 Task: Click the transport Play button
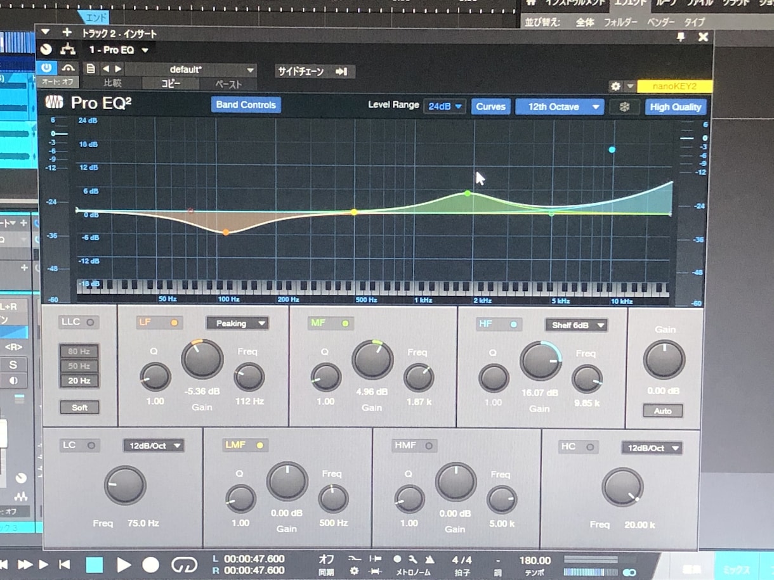pyautogui.click(x=124, y=565)
